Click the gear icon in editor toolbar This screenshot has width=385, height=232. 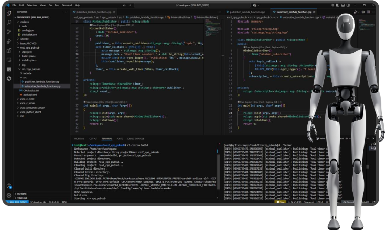(363, 12)
